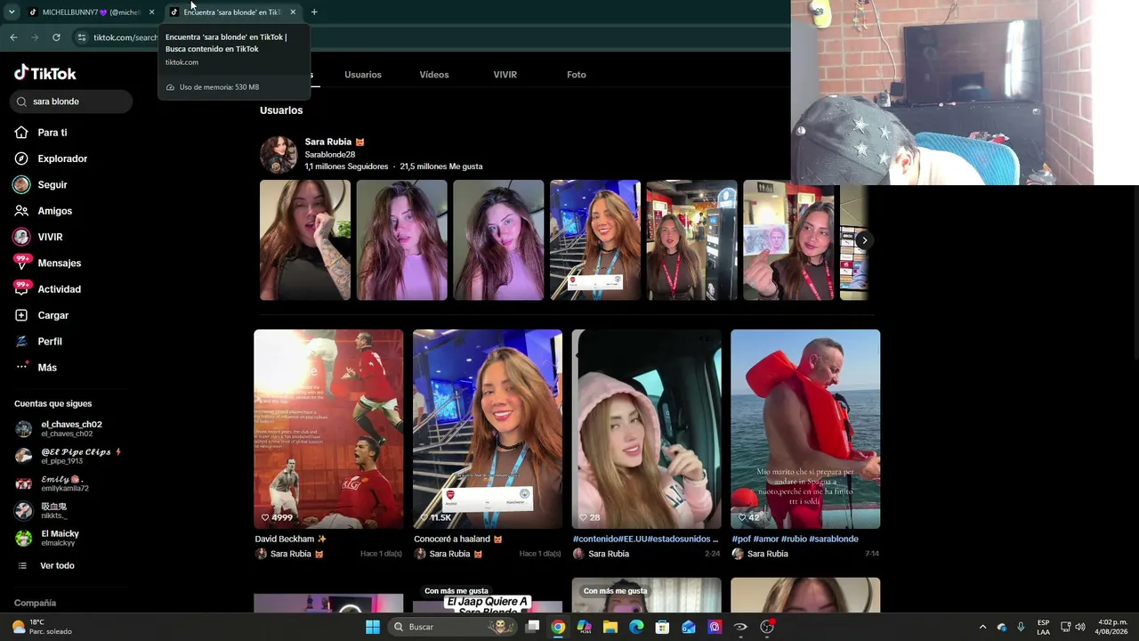
Task: Open the Conoceré a haaland caption
Action: point(458,540)
